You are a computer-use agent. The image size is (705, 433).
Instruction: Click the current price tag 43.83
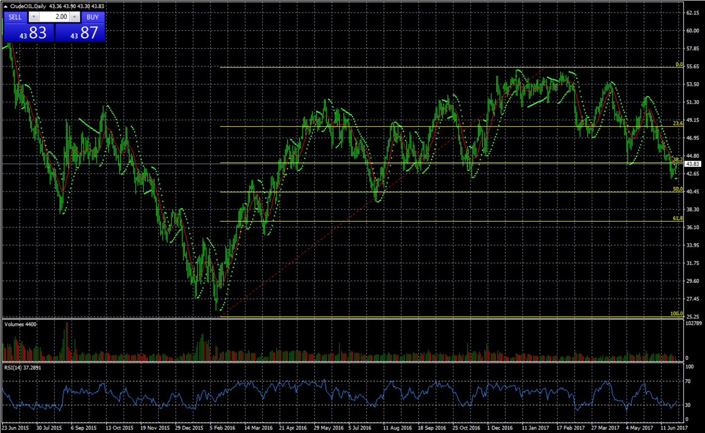pyautogui.click(x=693, y=164)
